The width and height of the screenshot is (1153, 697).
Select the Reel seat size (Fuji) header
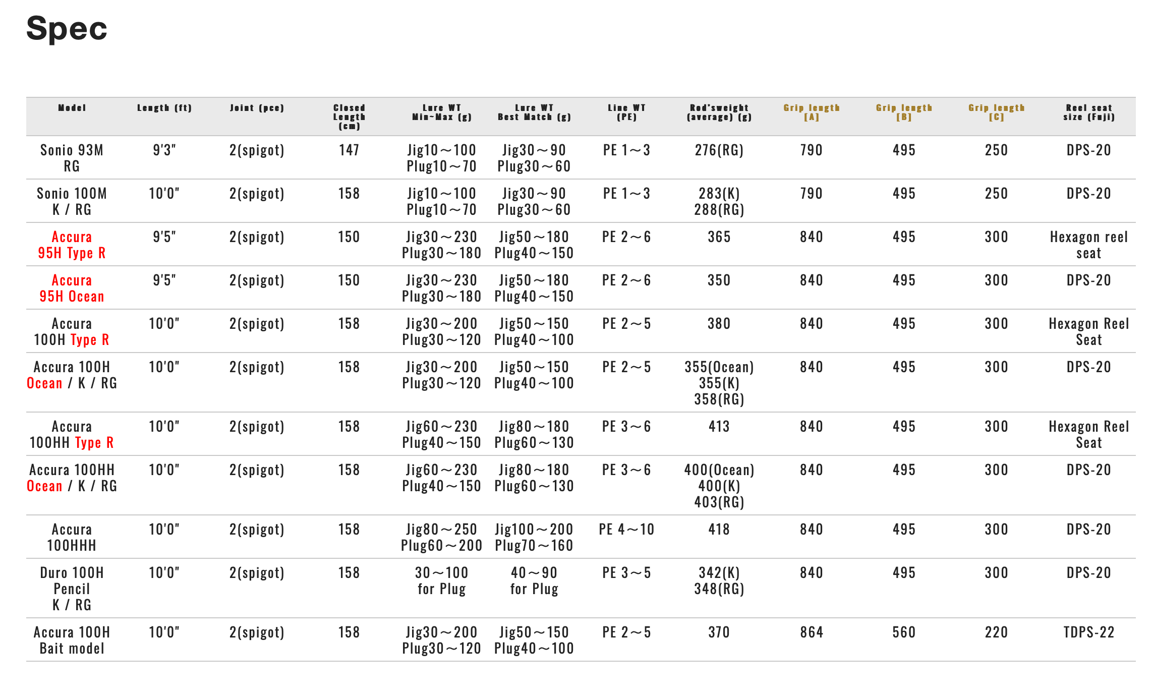pos(1089,112)
